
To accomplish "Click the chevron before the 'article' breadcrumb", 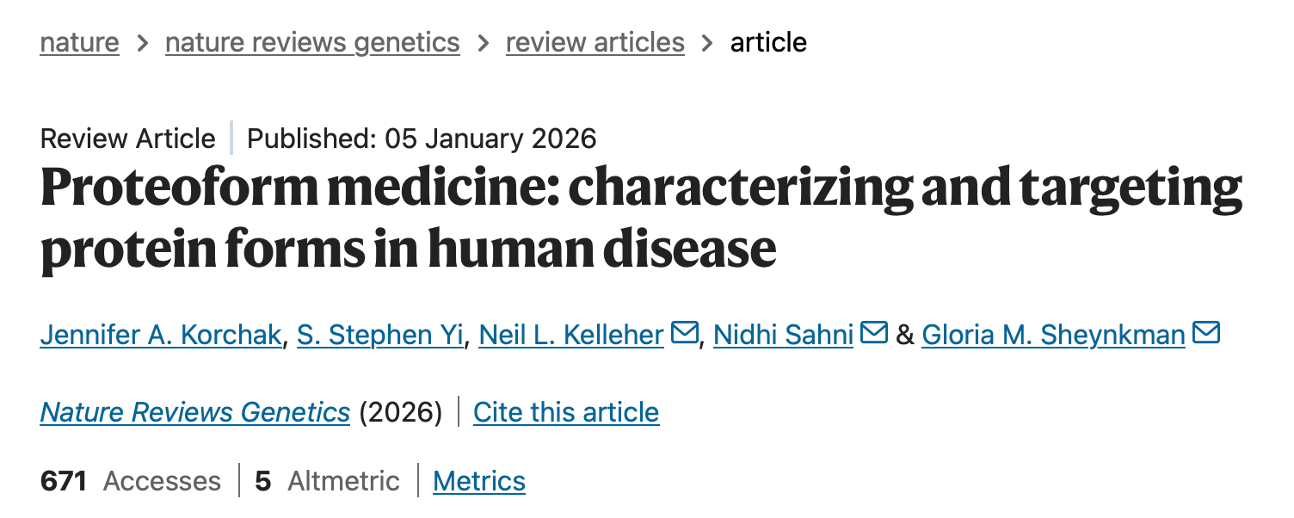I will (707, 43).
